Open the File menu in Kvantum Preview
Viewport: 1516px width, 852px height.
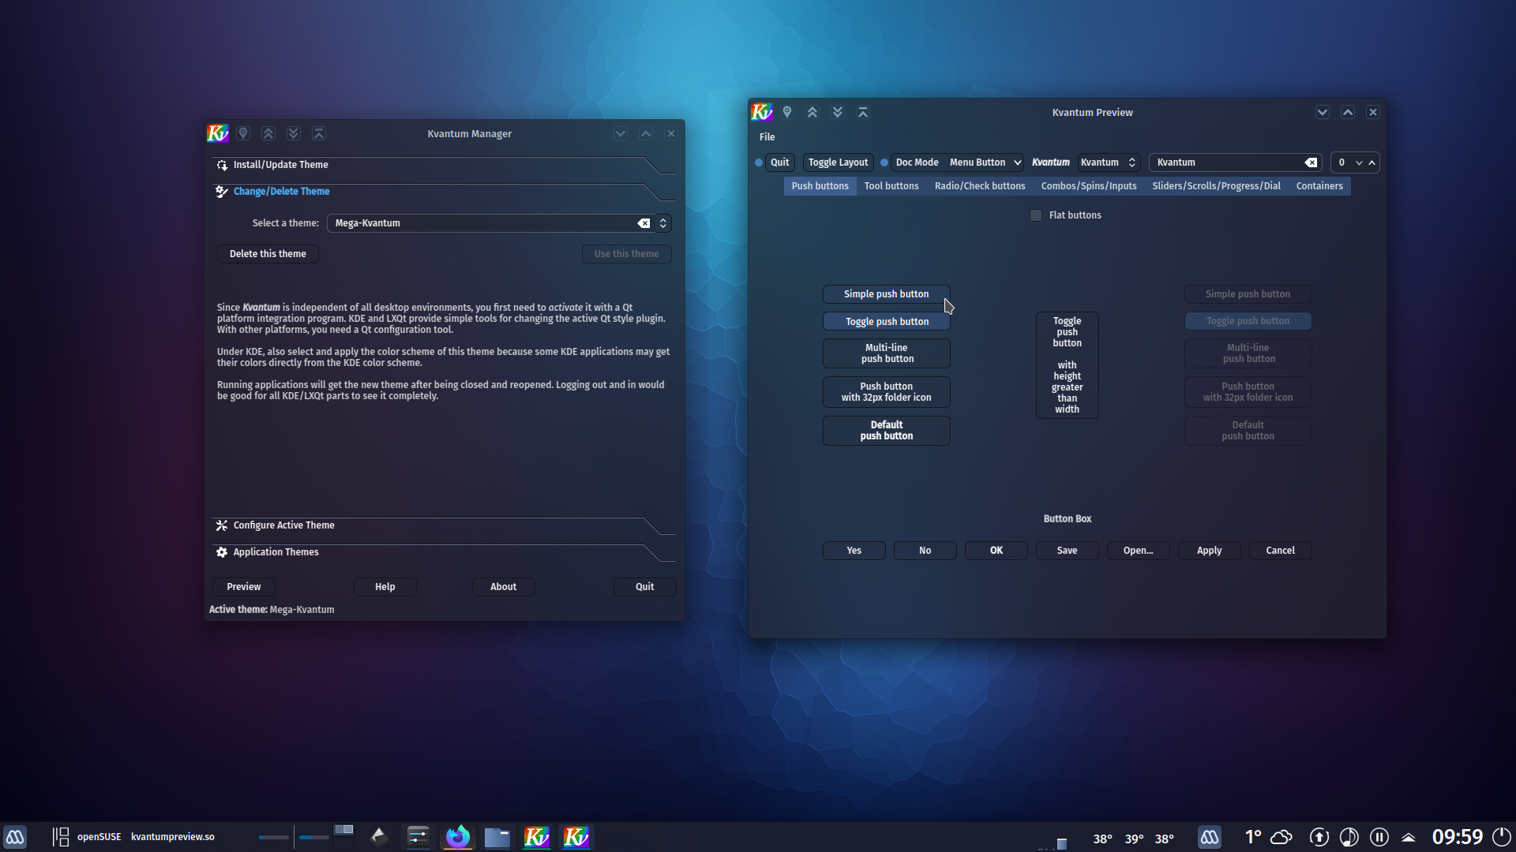click(x=767, y=137)
